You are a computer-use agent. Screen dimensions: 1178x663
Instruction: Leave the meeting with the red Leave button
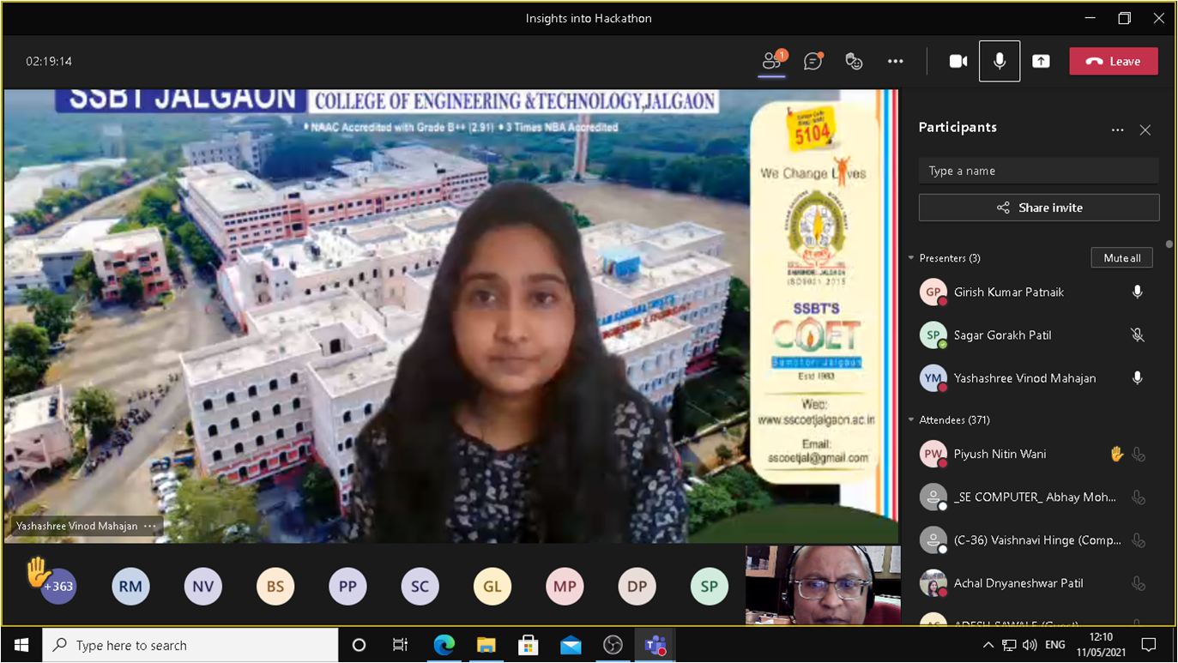(1114, 61)
